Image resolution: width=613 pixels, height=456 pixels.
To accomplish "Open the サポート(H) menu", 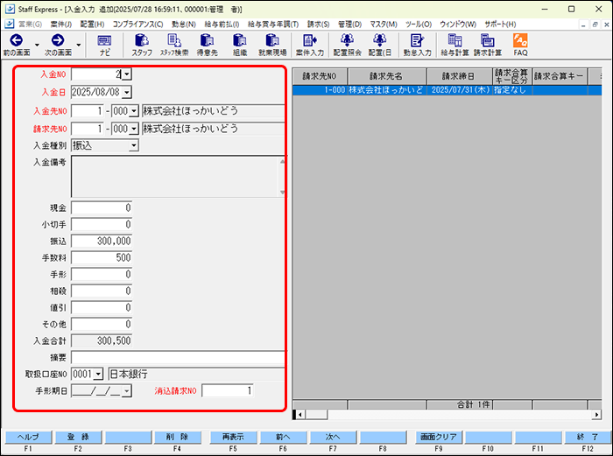I will point(500,25).
